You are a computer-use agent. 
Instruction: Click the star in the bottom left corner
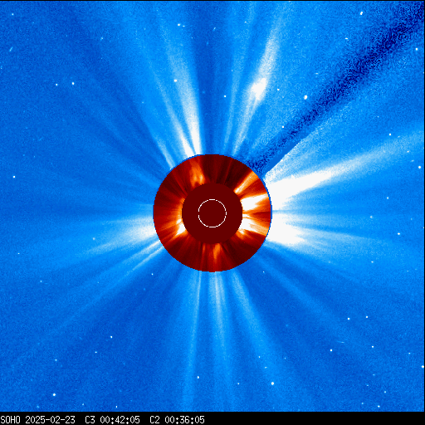point(54,394)
